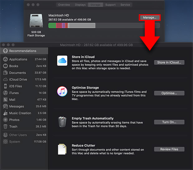
Task: Click the Macintosh HD name in About window
Action: coord(59,15)
